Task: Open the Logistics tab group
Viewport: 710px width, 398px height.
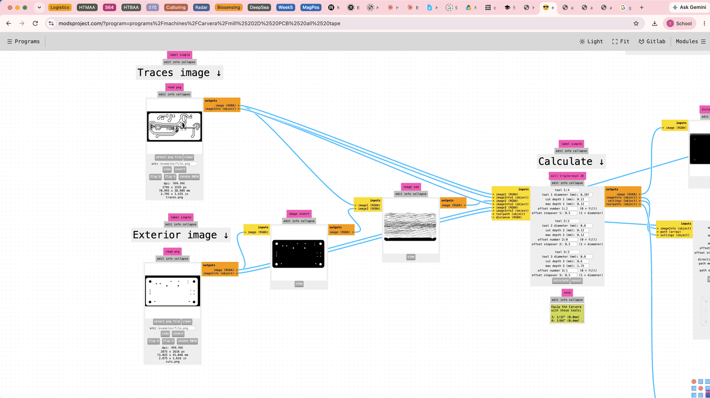Action: pos(60,8)
